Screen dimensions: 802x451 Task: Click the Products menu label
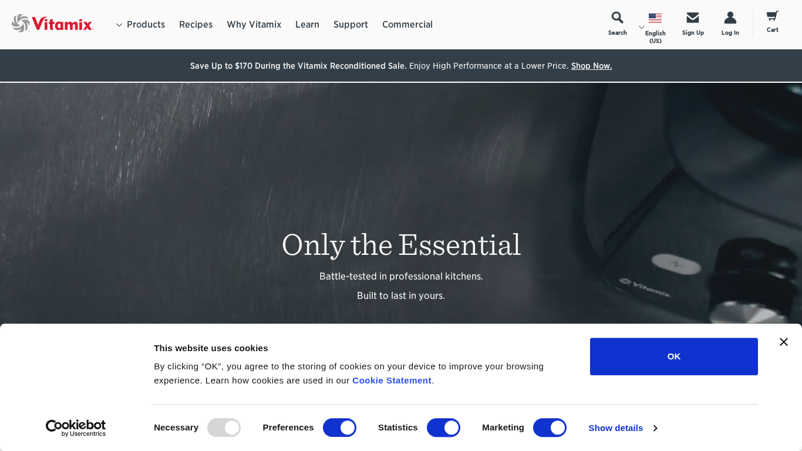[x=146, y=25]
